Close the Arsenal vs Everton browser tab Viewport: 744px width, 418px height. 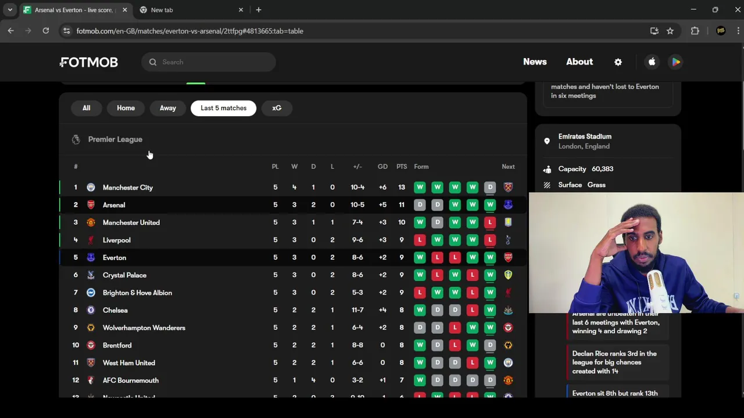point(124,10)
